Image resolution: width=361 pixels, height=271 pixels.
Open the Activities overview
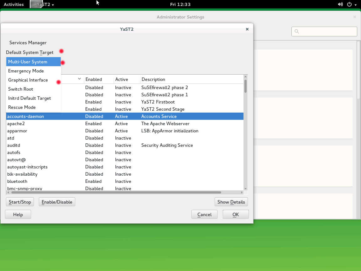tap(14, 4)
